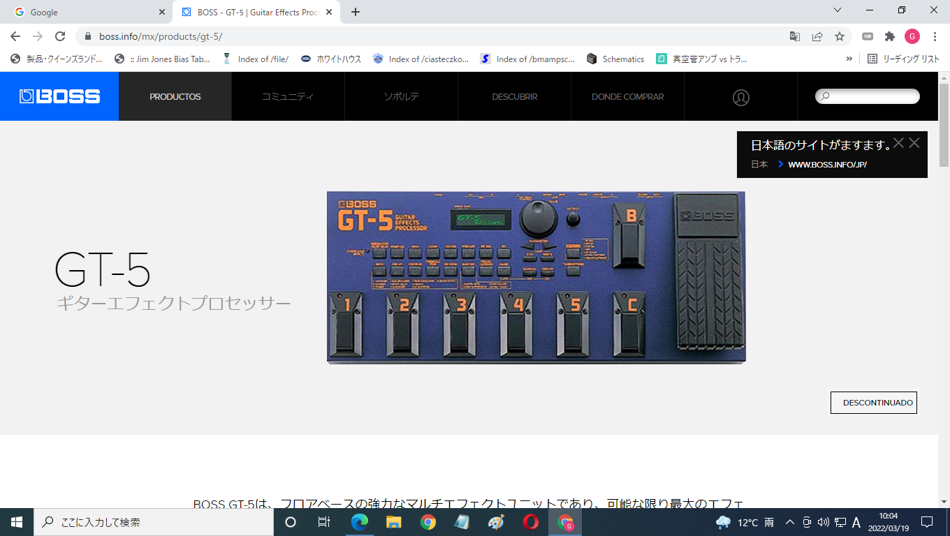This screenshot has width=950, height=536.
Task: Launch Opera from the taskbar
Action: pos(530,522)
